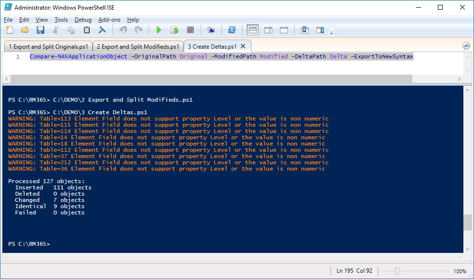Screen dimensions: 474x279
Task: Minimize the PowerShell ISE window
Action: point(418,7)
